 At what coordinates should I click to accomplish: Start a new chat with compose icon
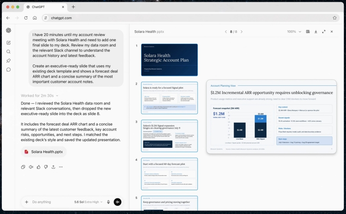(8, 42)
